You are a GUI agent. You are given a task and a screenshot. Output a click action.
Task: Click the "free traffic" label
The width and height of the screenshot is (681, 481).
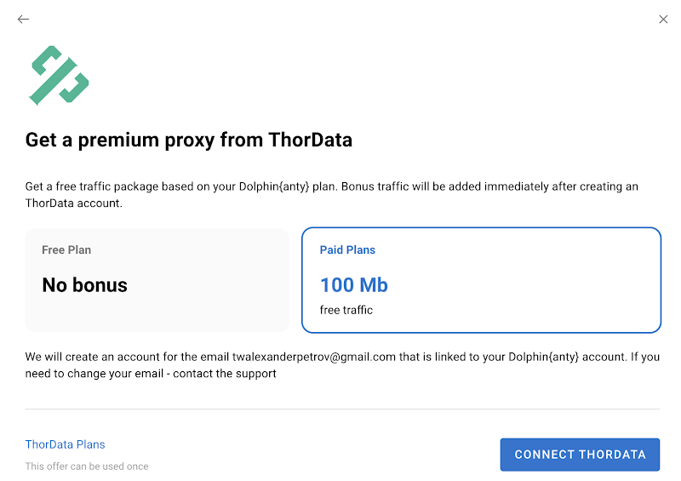[346, 310]
